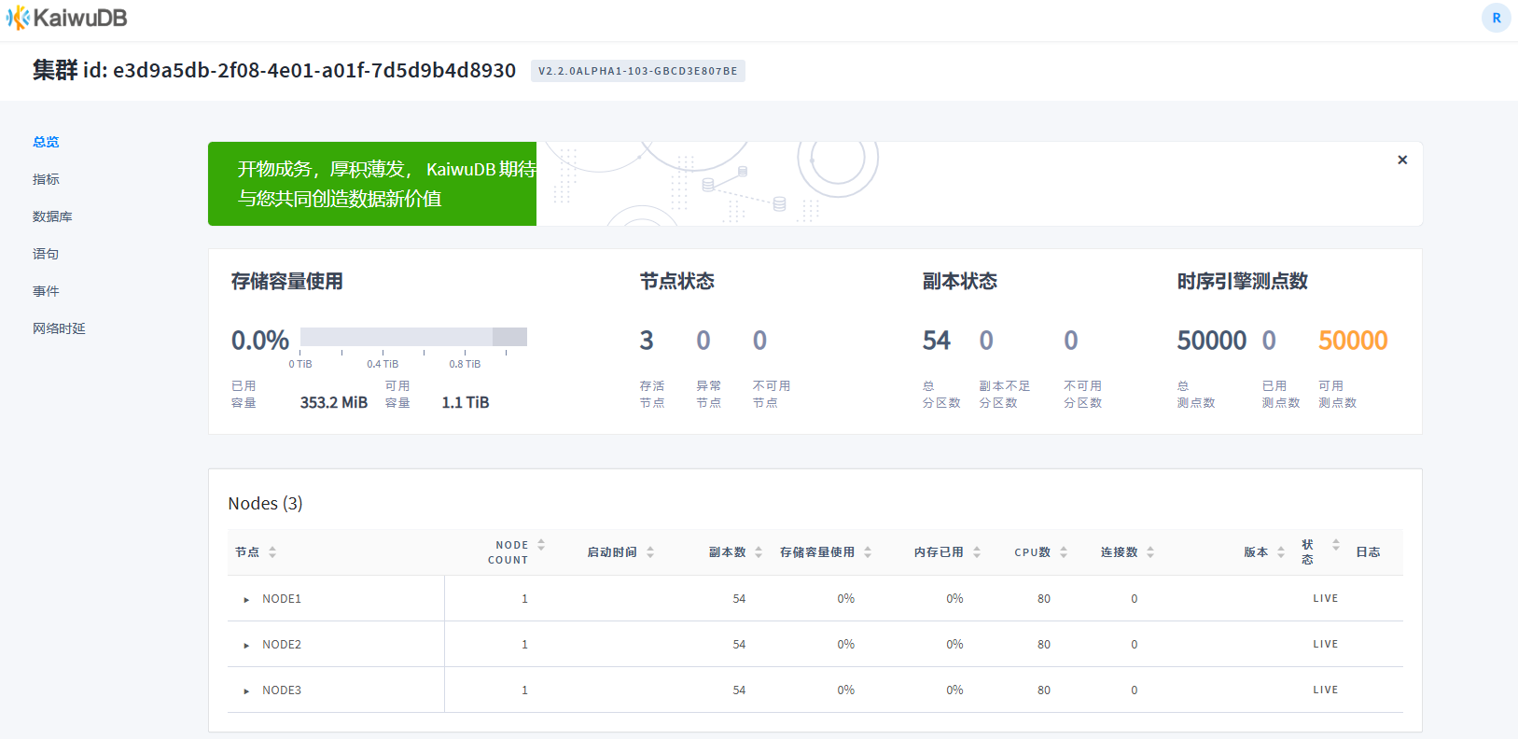
Task: Click the 0.0% storage usage value
Action: point(260,341)
